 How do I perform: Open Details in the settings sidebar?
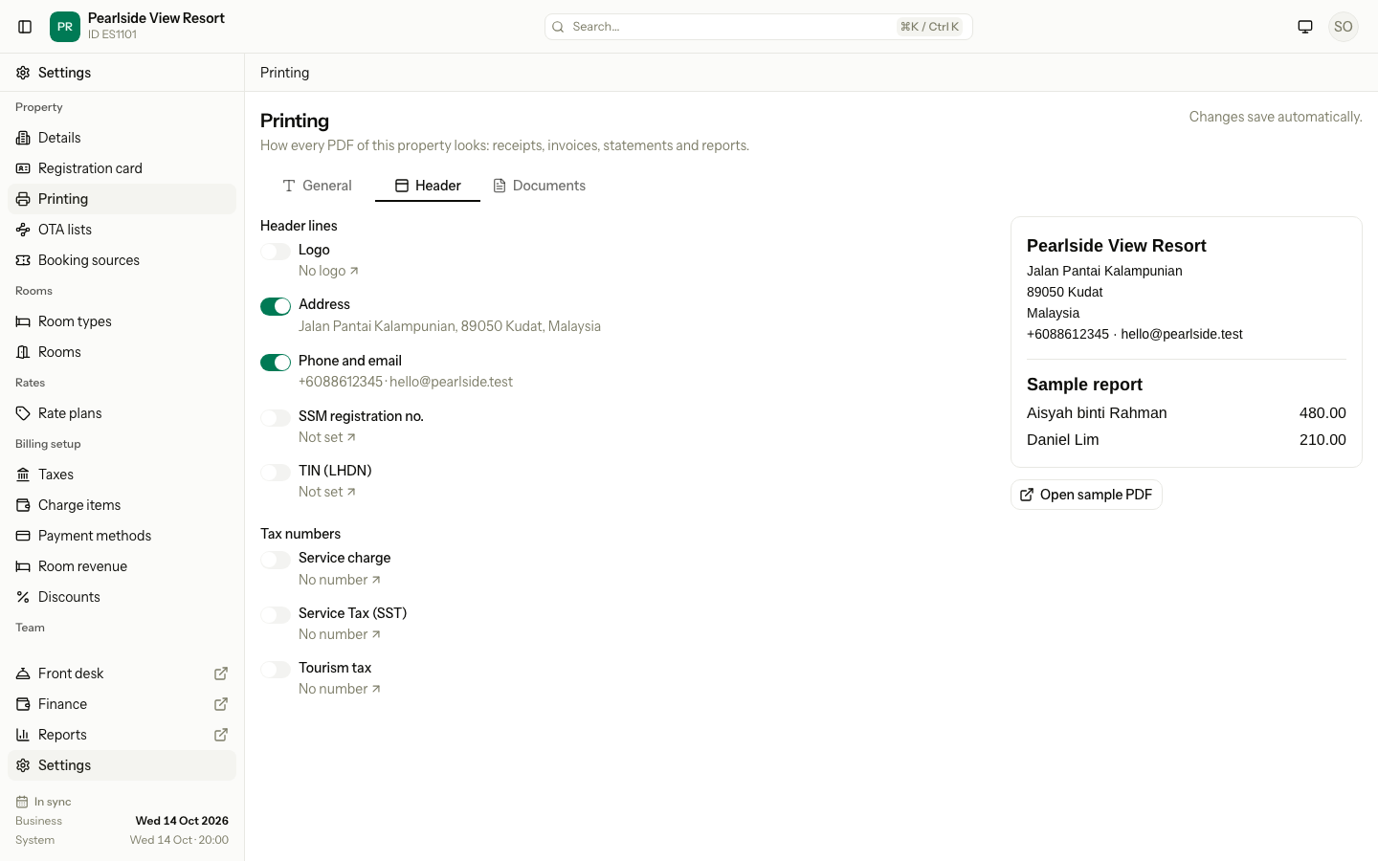tap(122, 138)
